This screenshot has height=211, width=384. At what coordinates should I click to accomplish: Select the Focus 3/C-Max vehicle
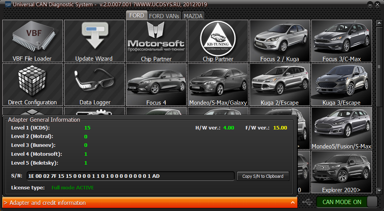(x=342, y=41)
